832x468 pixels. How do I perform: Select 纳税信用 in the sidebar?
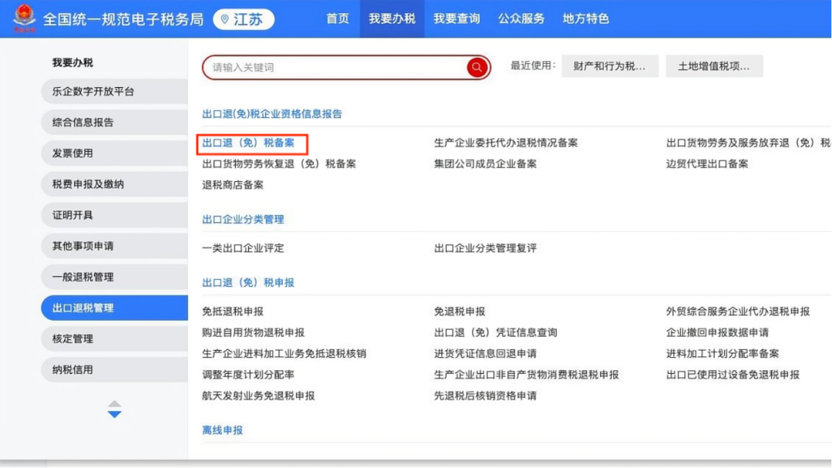(x=72, y=369)
